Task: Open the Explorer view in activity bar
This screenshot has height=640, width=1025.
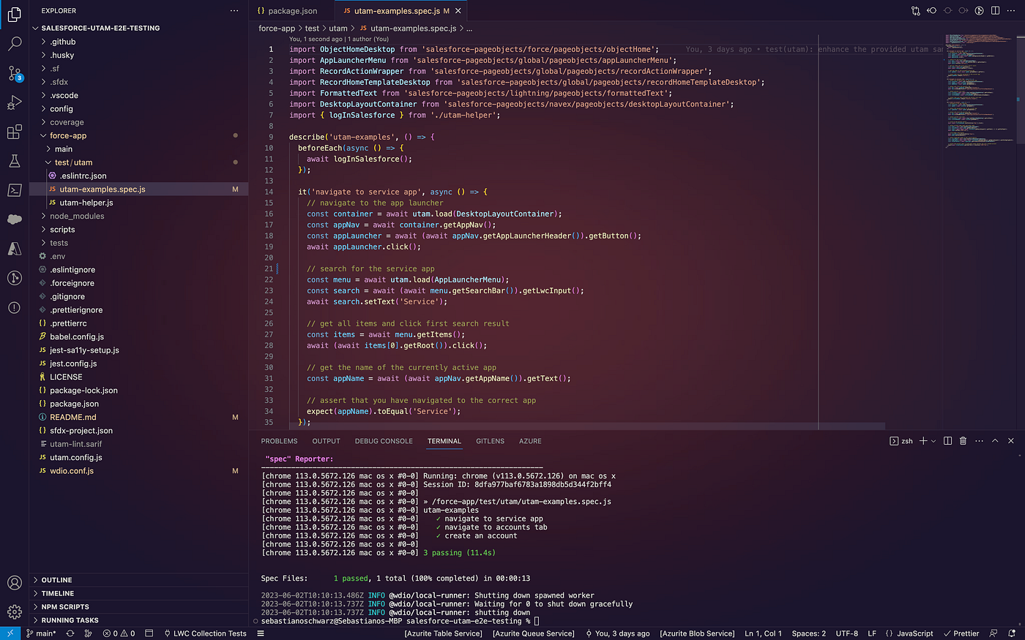Action: click(14, 14)
